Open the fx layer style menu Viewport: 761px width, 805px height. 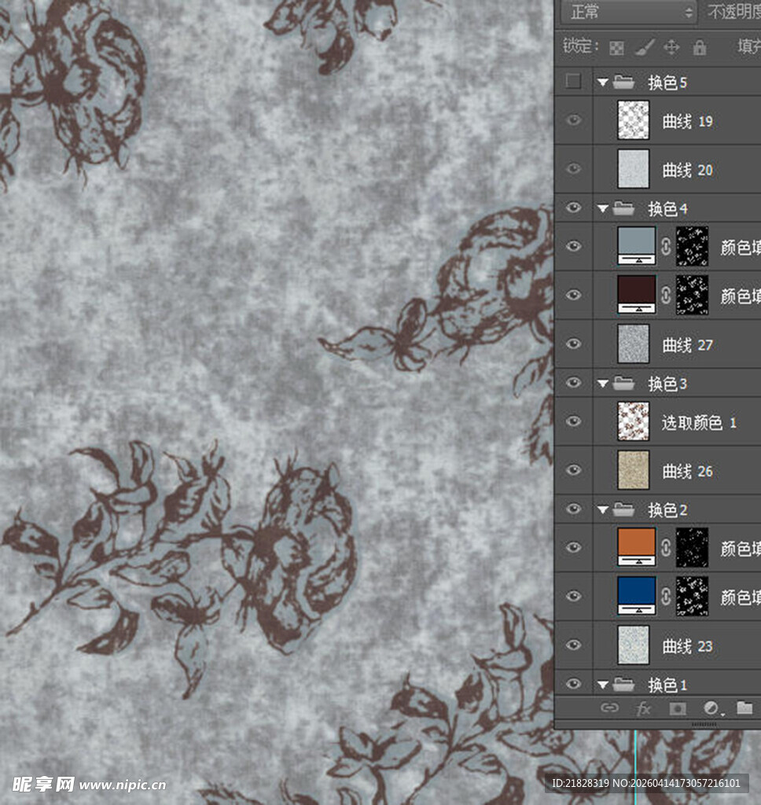tap(643, 708)
